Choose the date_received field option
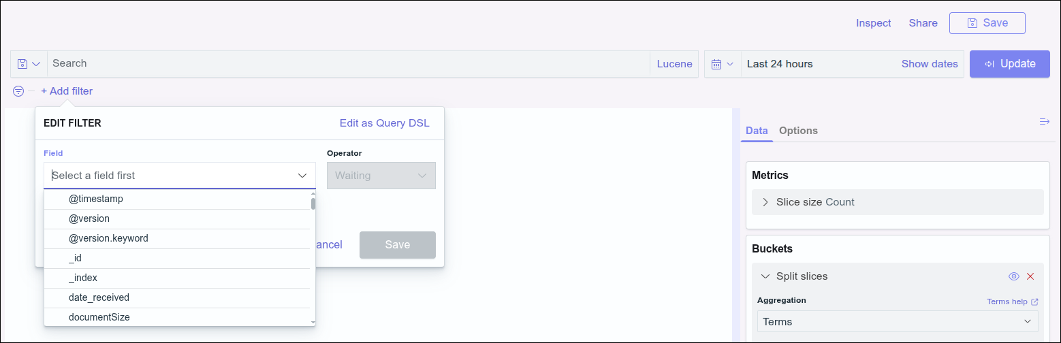Viewport: 1061px width, 343px height. 99,297
